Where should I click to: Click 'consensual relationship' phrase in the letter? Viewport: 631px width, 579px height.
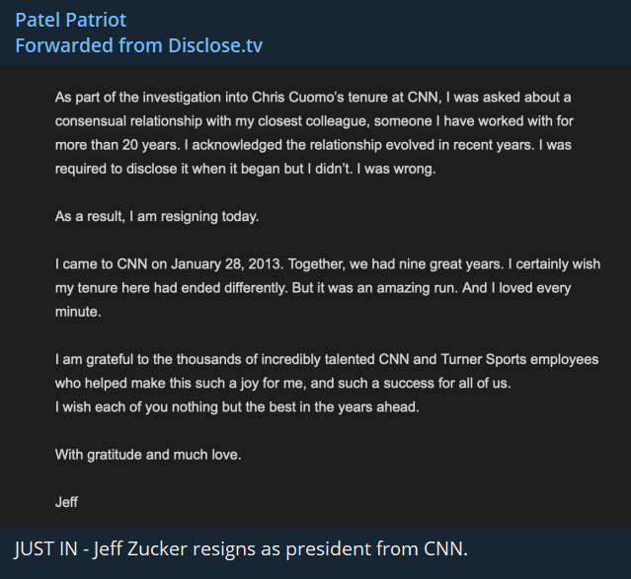128,120
